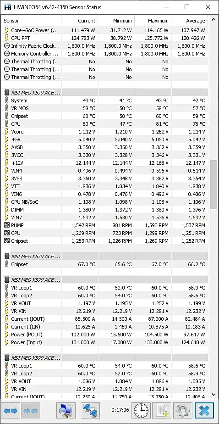Reset the elapsed time clock icon
Screen dimensions: 219x424
142,411
